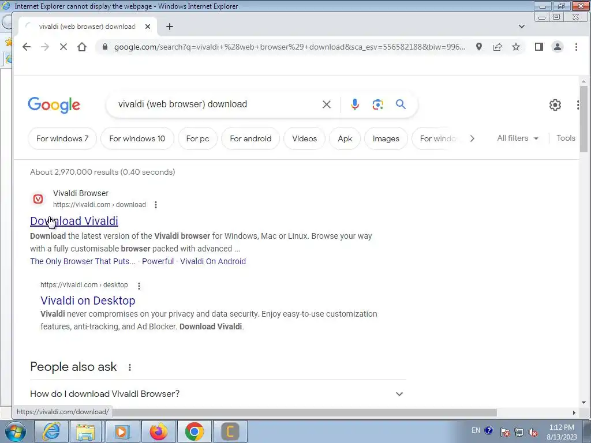Switch to Images results
Image resolution: width=591 pixels, height=443 pixels.
coord(386,138)
